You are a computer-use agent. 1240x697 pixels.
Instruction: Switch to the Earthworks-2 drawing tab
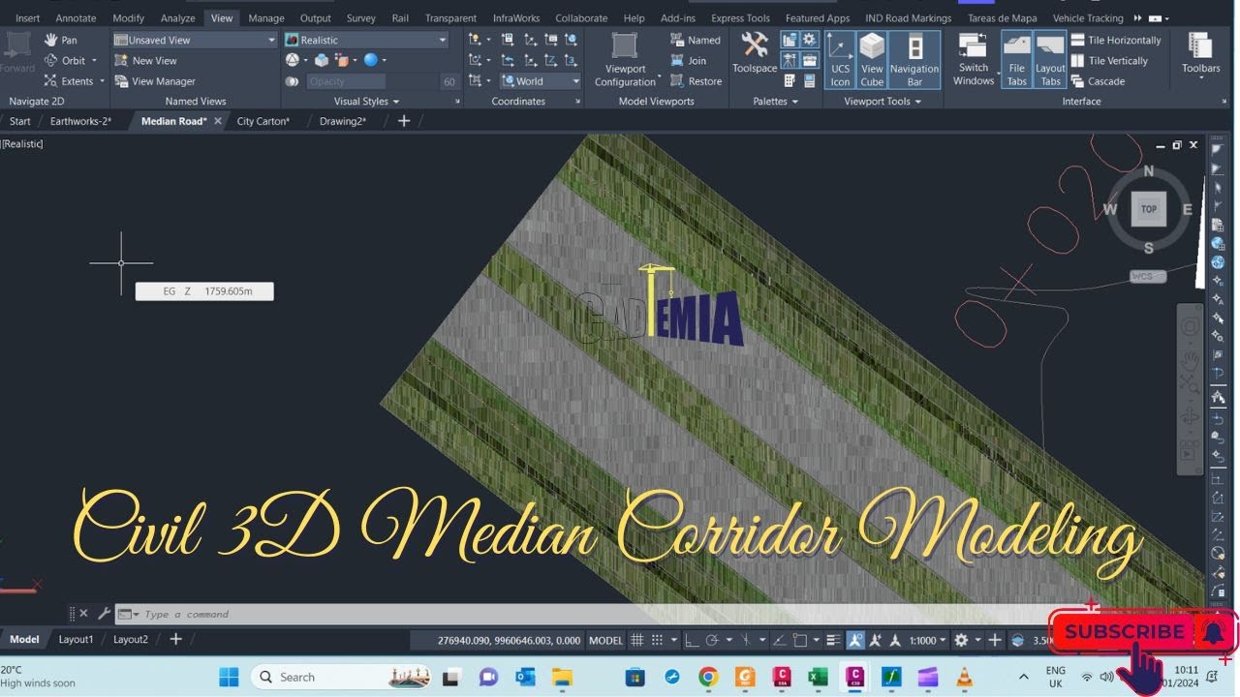tap(80, 121)
